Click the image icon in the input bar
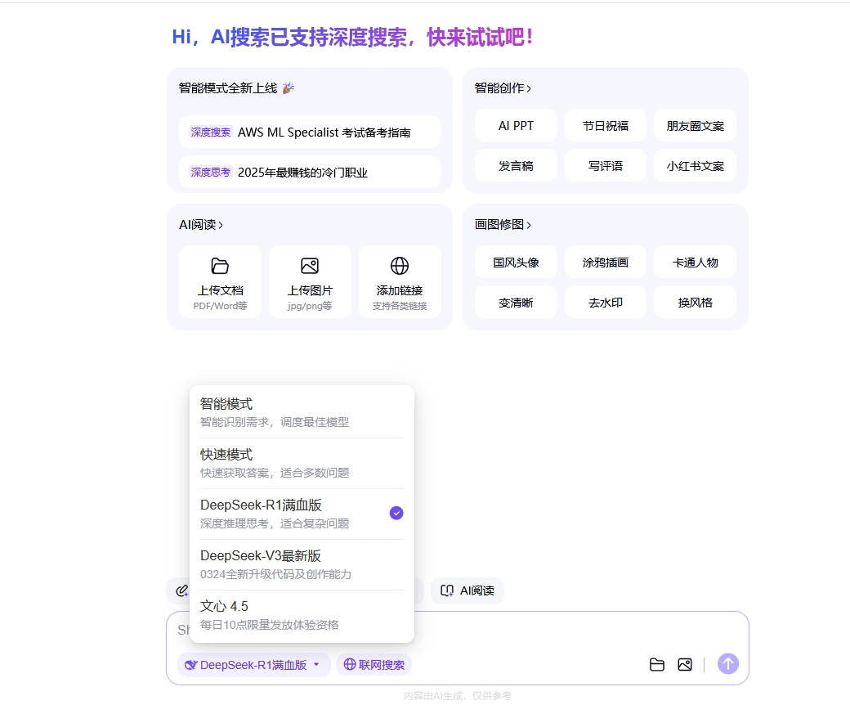The width and height of the screenshot is (850, 705). click(x=685, y=664)
